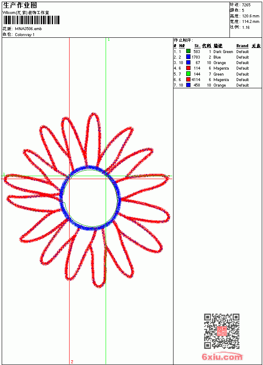
Task: Click the Dark Green description text
Action: [223, 52]
